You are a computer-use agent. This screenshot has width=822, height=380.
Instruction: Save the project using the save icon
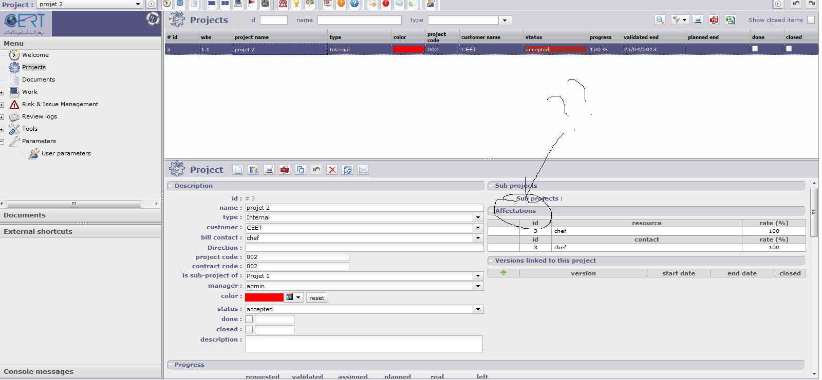[254, 170]
